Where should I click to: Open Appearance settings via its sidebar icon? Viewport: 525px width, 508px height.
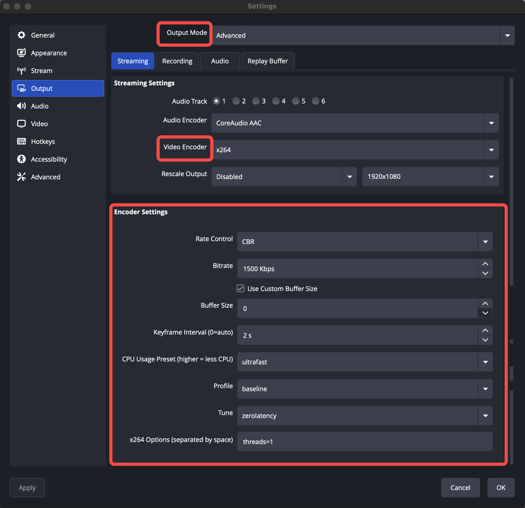click(21, 53)
